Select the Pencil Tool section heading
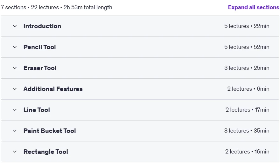Viewport: 280px width, 163px height. 40,47
